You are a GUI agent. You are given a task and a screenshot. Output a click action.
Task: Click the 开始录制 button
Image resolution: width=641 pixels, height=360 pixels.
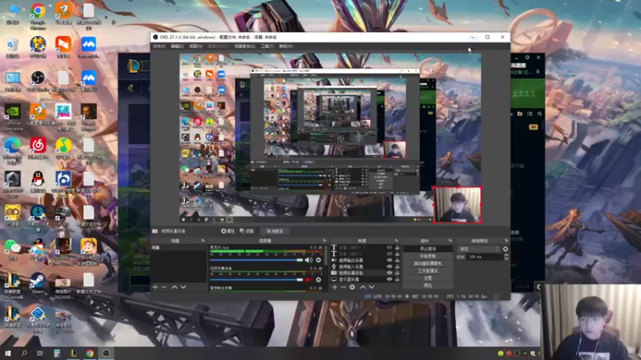[428, 256]
